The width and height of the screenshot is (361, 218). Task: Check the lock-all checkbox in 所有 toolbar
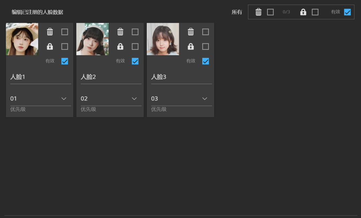[x=315, y=12]
